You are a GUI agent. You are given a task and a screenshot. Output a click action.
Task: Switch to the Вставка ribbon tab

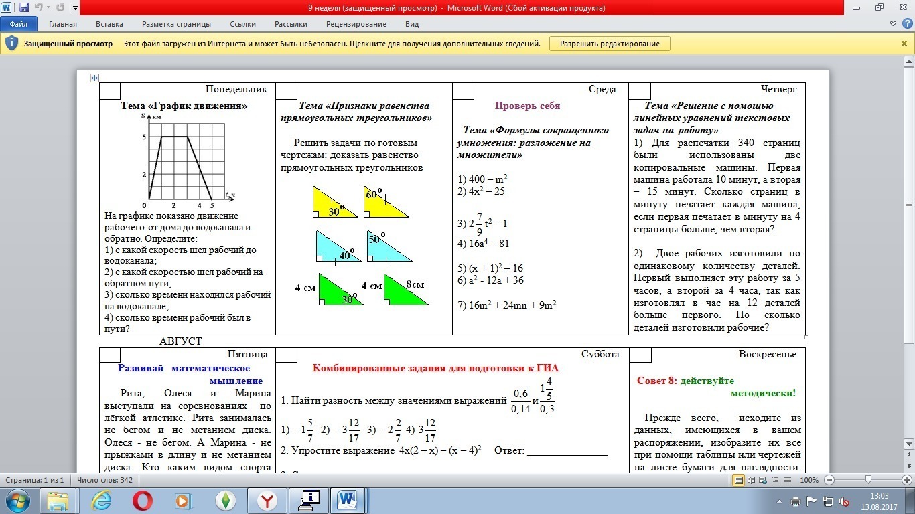coord(109,24)
